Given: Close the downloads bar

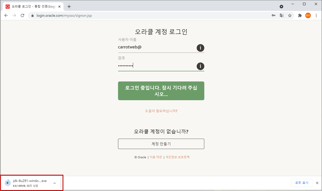Looking at the screenshot, I should [317, 183].
